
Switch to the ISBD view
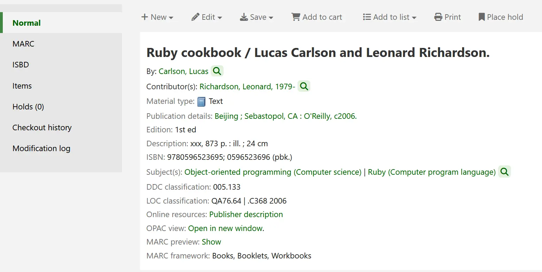[x=61, y=65]
